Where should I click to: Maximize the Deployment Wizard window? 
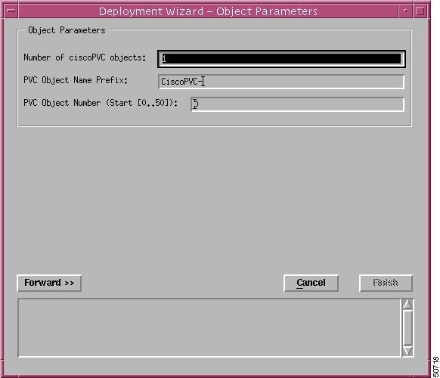click(420, 11)
